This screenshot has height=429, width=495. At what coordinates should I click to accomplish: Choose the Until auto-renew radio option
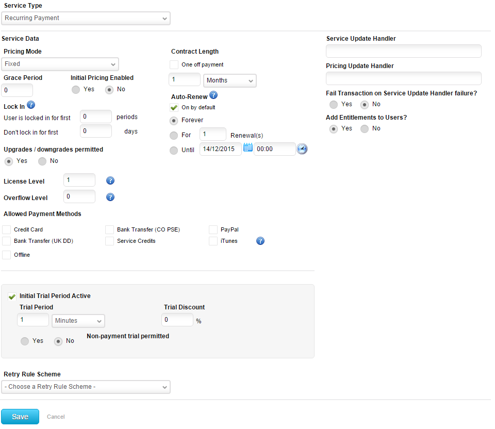tap(174, 150)
